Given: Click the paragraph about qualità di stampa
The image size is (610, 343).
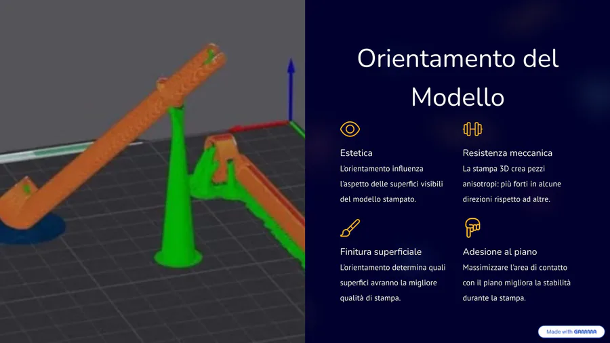Looking at the screenshot, I should pos(392,283).
